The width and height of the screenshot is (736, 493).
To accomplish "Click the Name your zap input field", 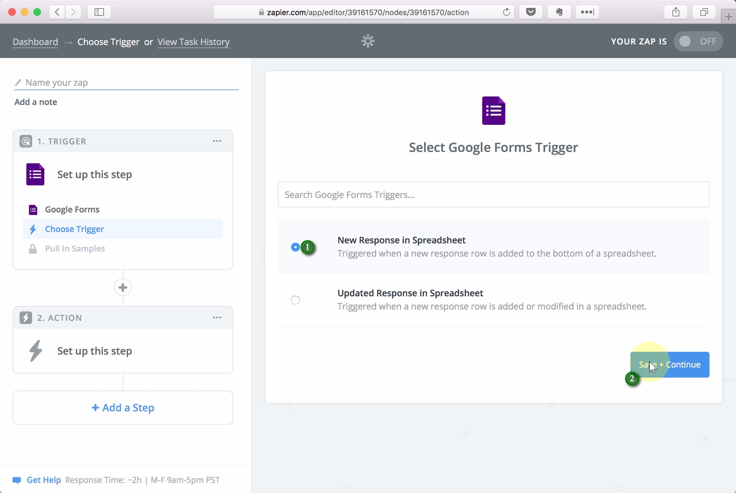I will [x=126, y=82].
